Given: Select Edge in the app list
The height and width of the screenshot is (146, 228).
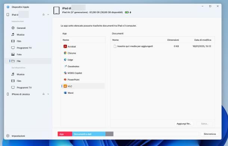Looking at the screenshot, I should click(x=83, y=60).
